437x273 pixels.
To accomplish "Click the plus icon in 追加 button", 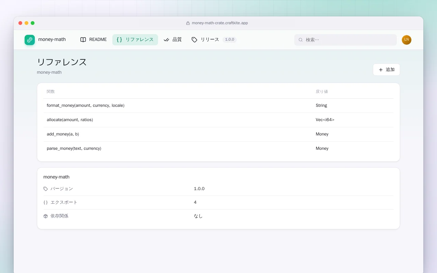I will pos(381,70).
